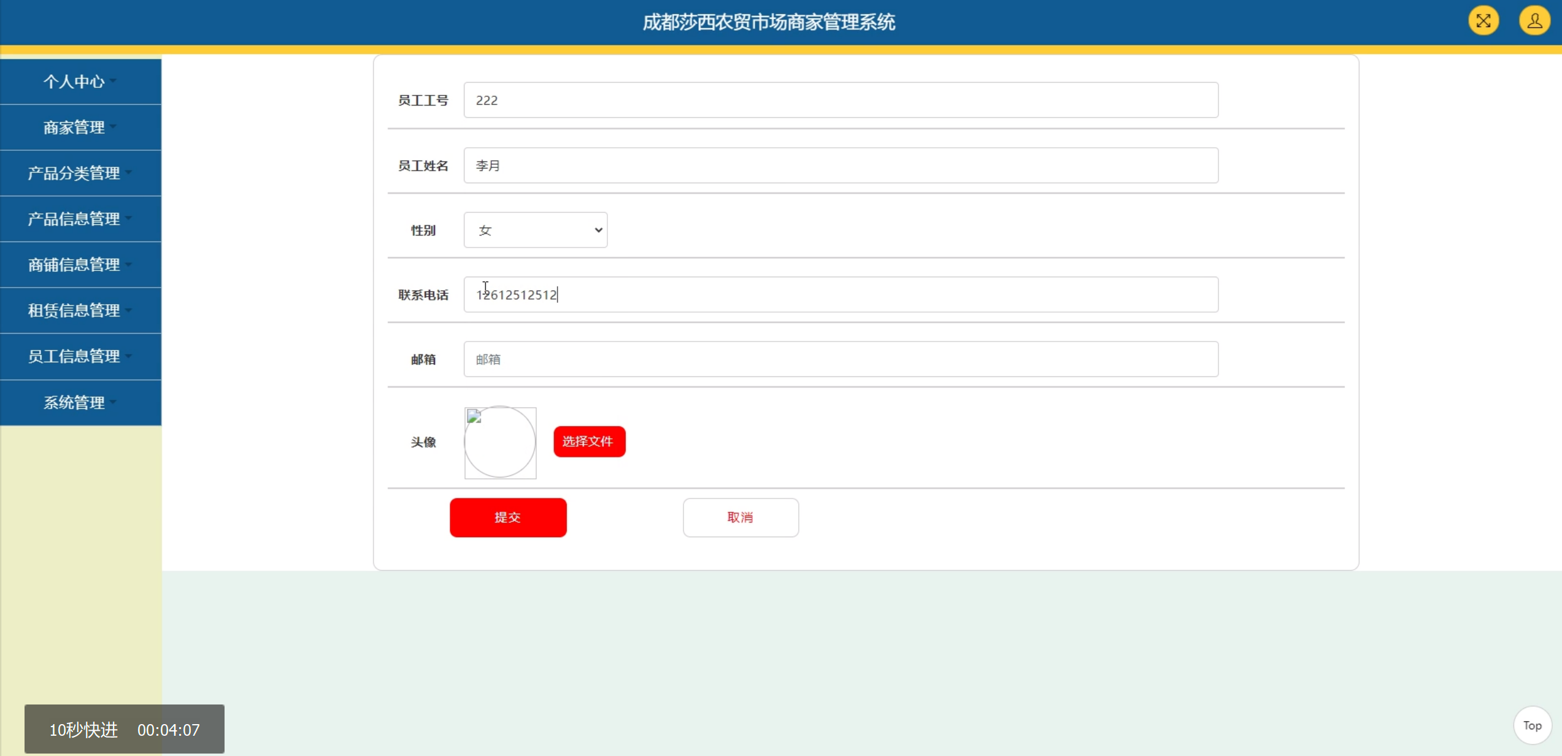Focus the empty 邮箱 input field

pos(841,359)
